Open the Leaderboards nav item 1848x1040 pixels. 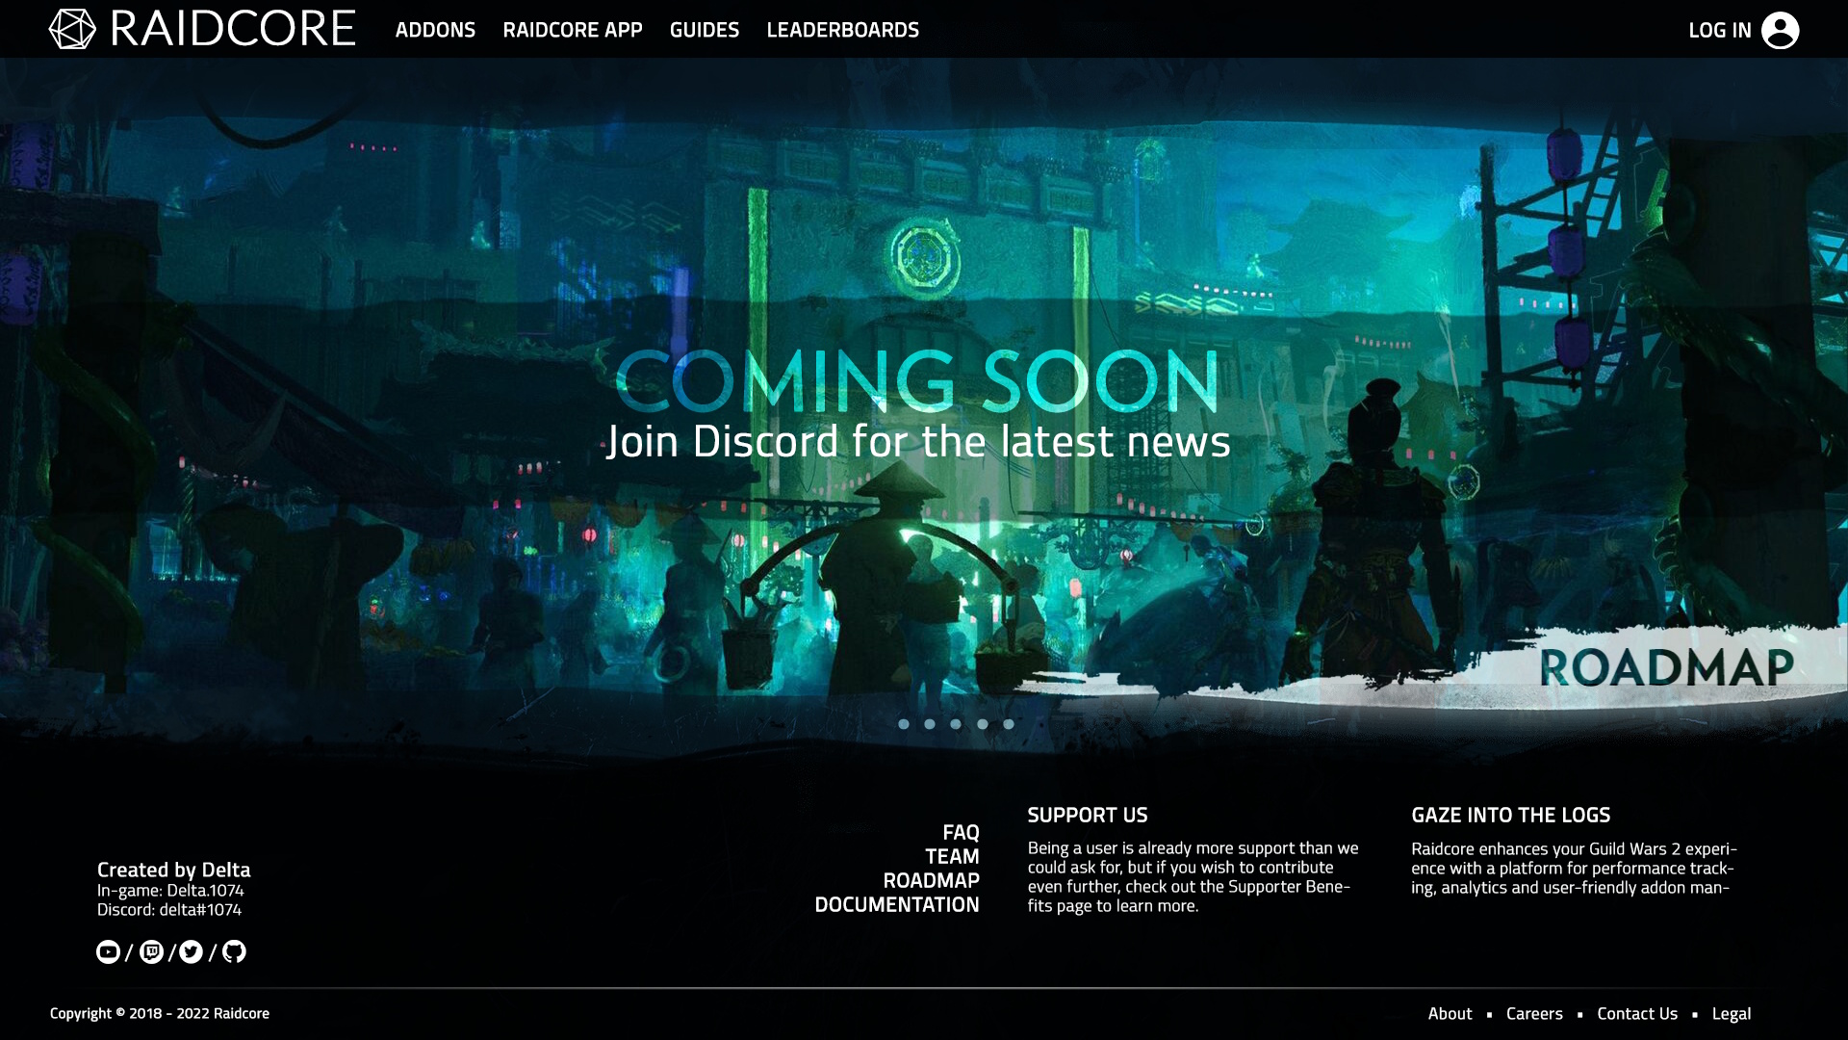(842, 30)
